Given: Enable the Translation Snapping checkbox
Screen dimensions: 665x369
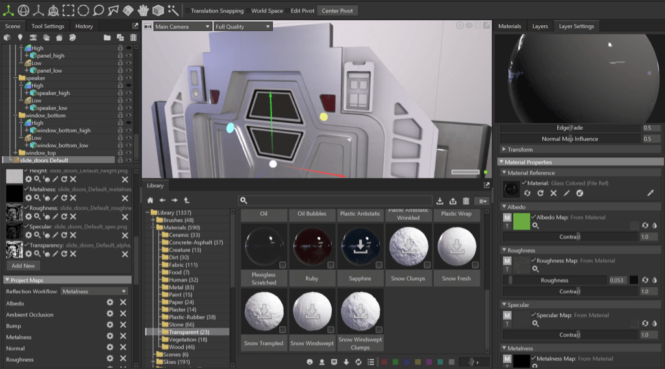Looking at the screenshot, I should coord(187,11).
